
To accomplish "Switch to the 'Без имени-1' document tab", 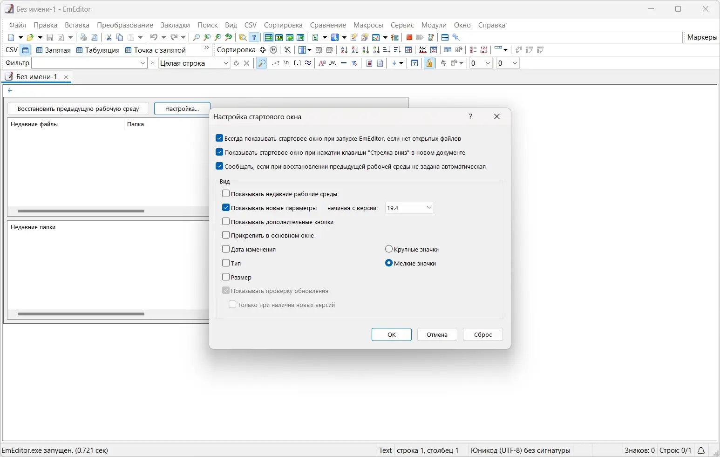I will [x=37, y=77].
